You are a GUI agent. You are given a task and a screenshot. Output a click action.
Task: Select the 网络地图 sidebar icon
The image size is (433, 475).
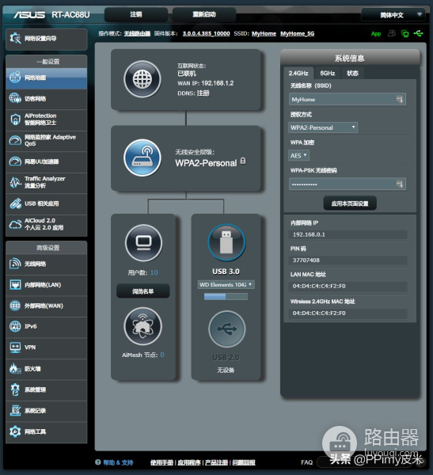15,78
